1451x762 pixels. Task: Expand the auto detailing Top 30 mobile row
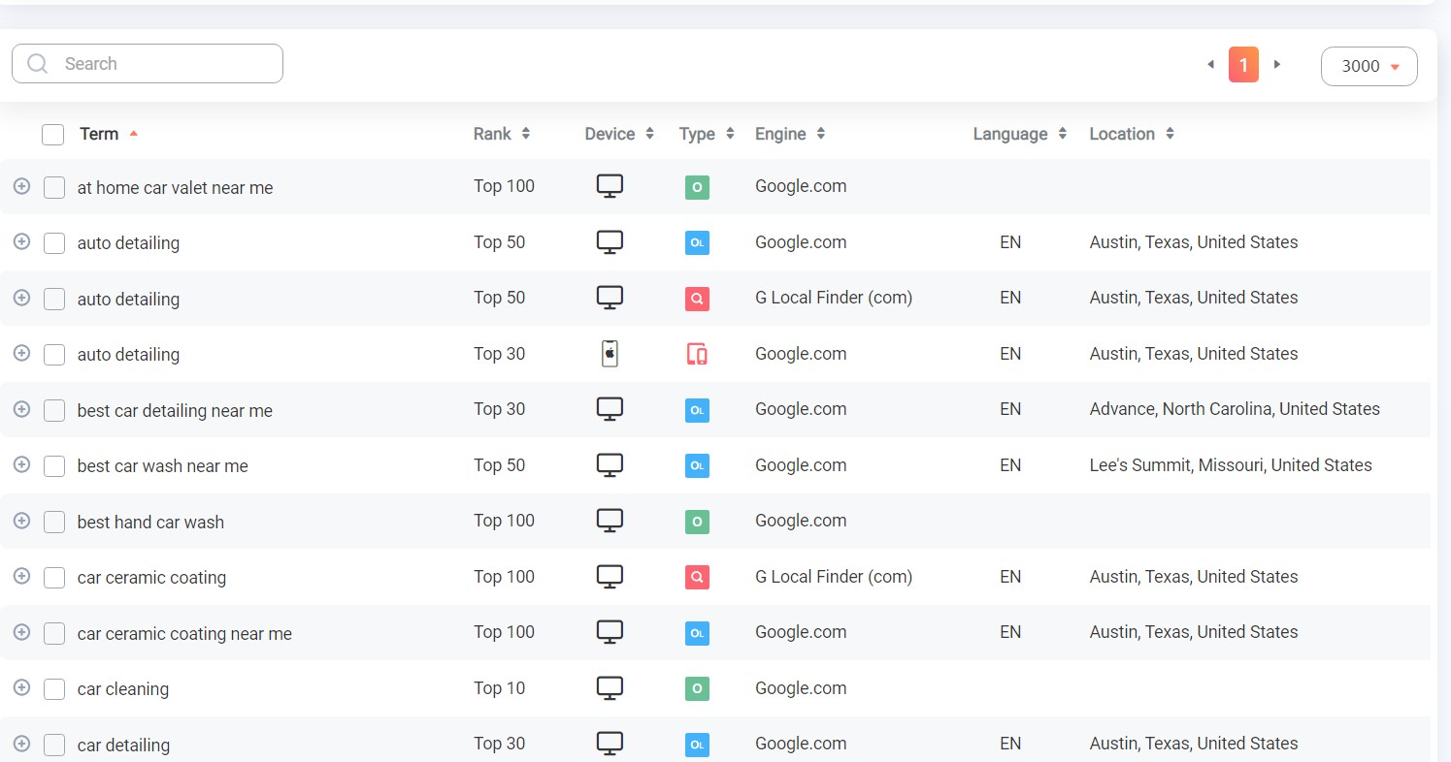click(21, 353)
